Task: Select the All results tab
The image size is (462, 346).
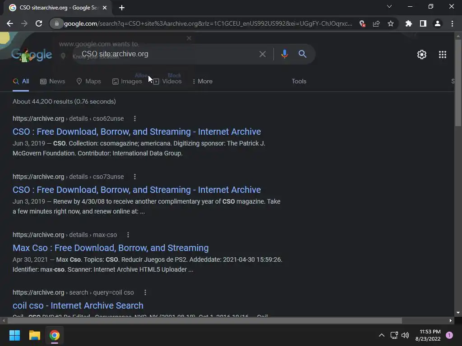Action: [21, 82]
